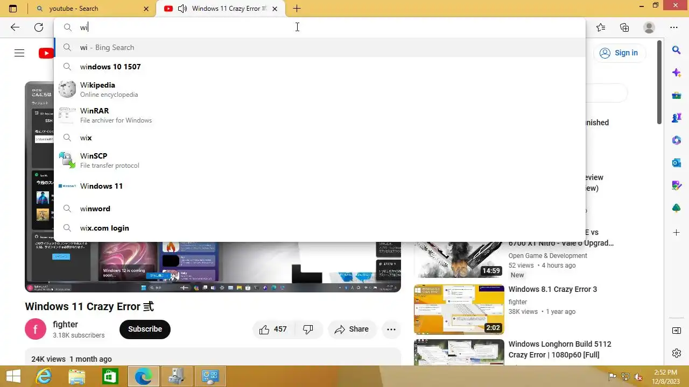Open Windows 8.1 Crazy Error 3 title
Image resolution: width=689 pixels, height=387 pixels.
[x=553, y=289]
